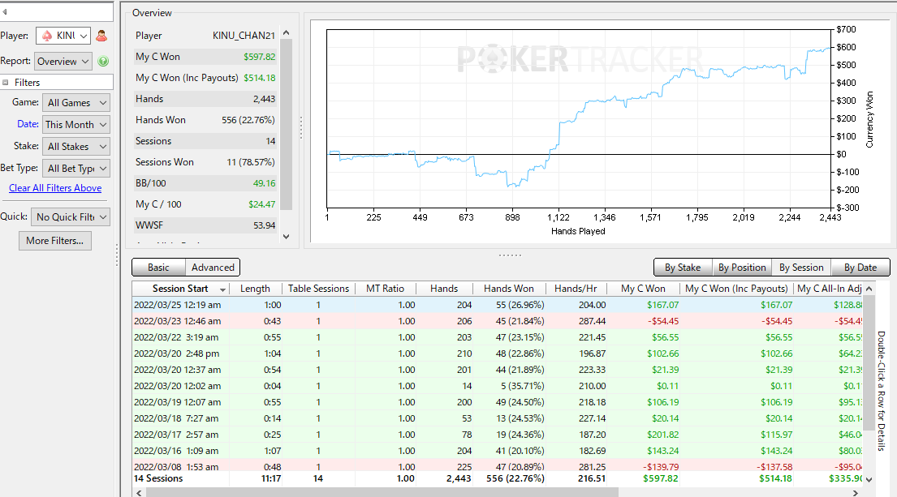
Task: Select session 2022/03/17 2:57 am row
Action: [x=497, y=434]
